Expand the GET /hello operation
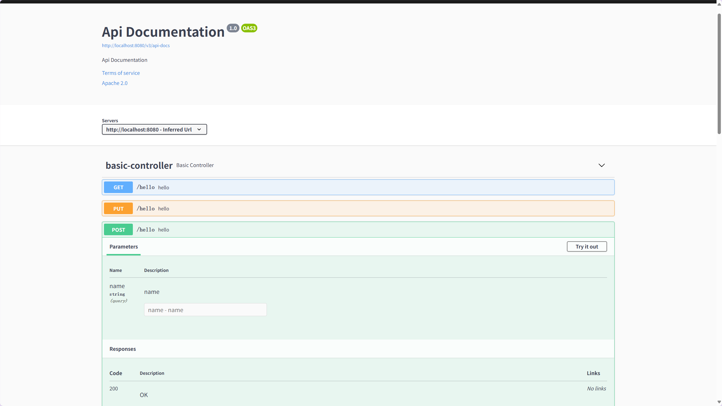 pos(358,187)
